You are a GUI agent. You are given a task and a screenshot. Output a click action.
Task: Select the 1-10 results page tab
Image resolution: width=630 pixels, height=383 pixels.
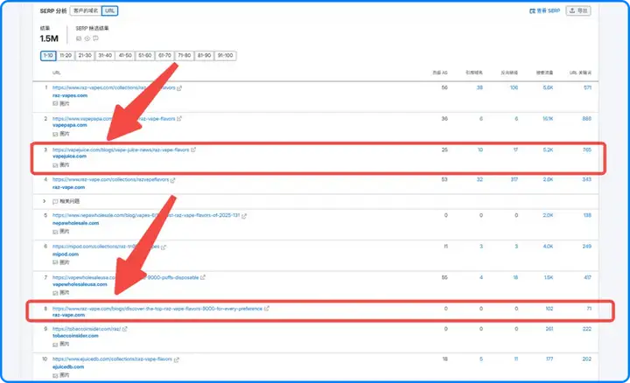click(48, 56)
